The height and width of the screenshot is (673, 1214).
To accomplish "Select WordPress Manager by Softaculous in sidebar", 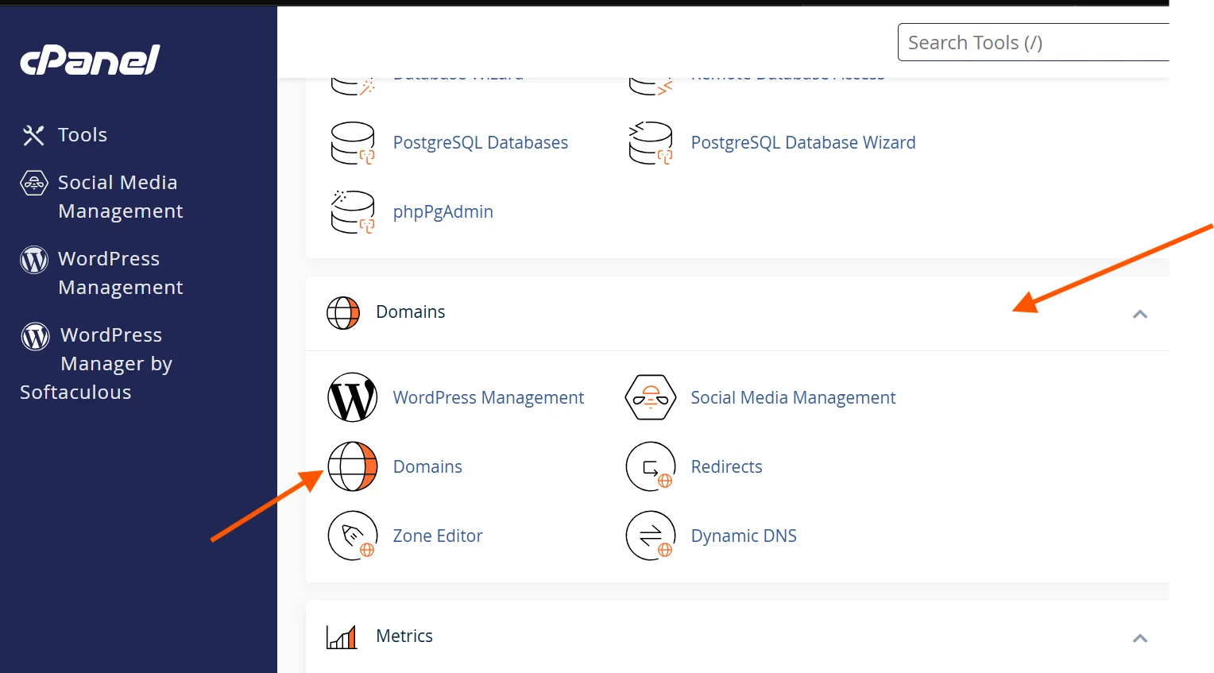I will 95,363.
